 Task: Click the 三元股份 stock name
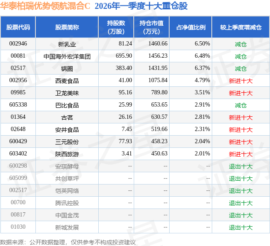click(67, 142)
